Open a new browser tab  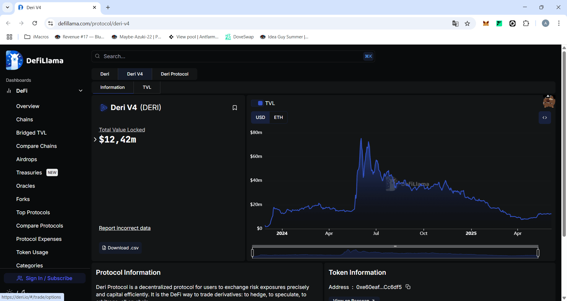(x=108, y=7)
